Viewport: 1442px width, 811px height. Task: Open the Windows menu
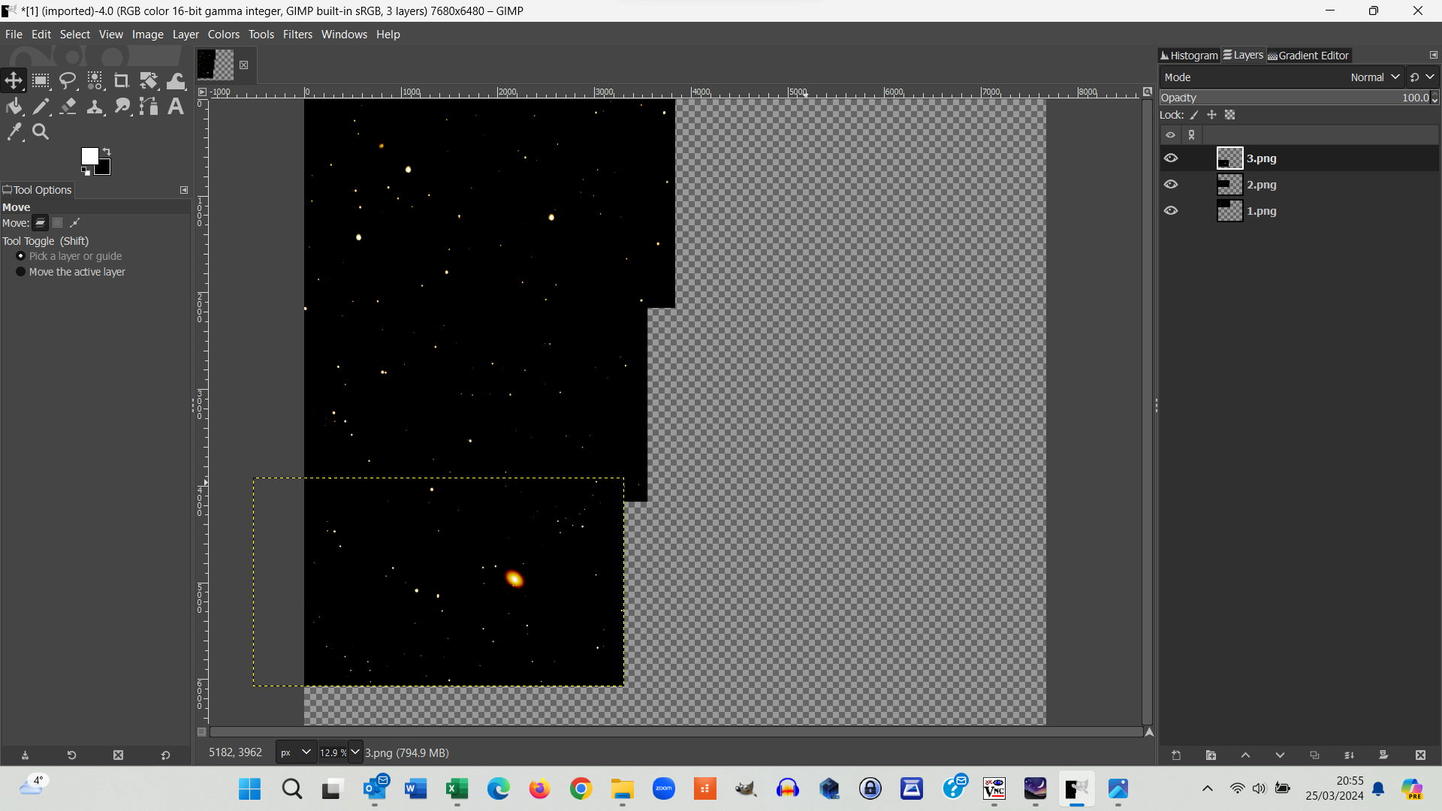click(344, 35)
